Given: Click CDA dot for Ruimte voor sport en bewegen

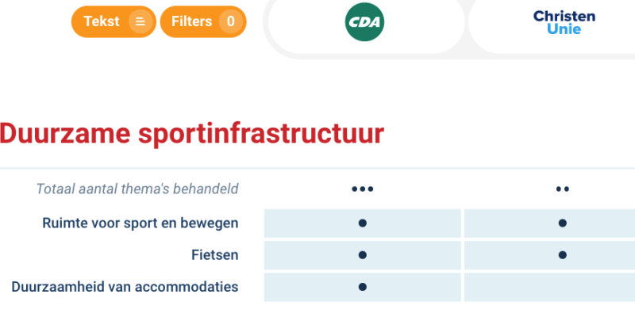Looking at the screenshot, I should coord(363,223).
